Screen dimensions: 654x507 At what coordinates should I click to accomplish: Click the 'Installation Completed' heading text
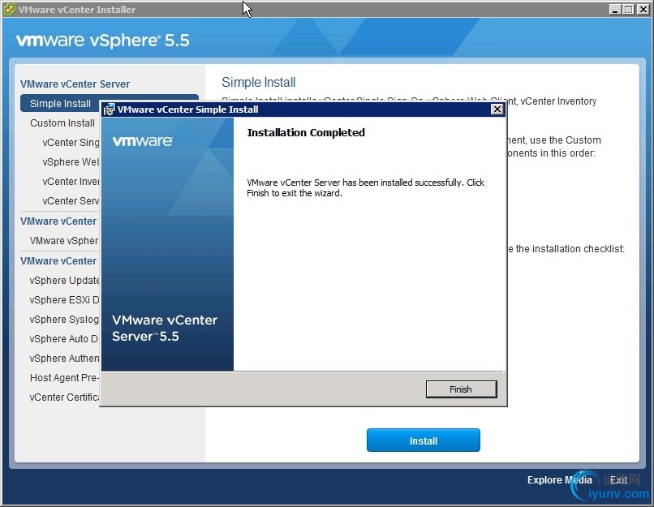306,132
